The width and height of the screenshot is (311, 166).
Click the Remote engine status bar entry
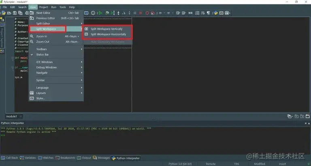211,164
